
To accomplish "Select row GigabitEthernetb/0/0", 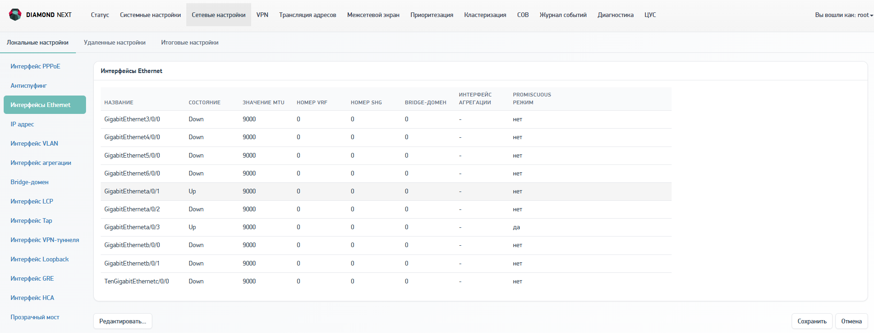I will (386, 245).
